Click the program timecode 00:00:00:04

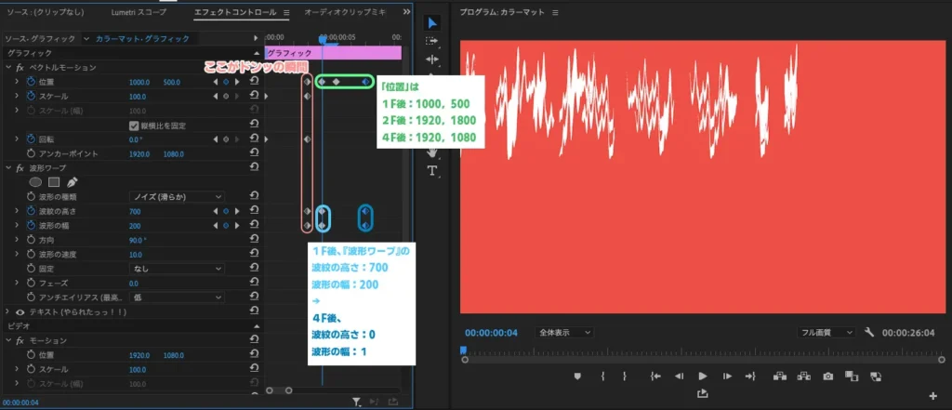491,332
